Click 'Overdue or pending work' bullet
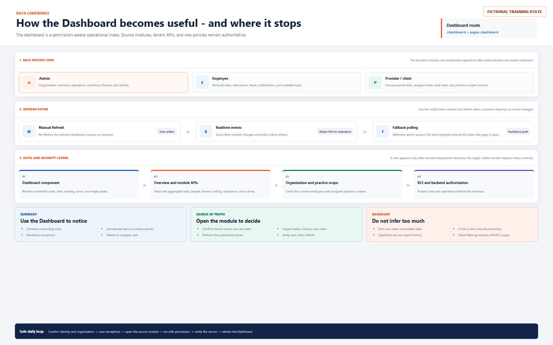 (x=44, y=229)
